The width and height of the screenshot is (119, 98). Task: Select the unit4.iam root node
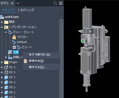point(12,17)
